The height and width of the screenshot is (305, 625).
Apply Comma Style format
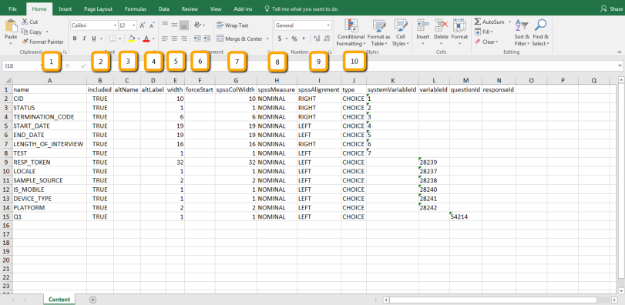[x=304, y=39]
